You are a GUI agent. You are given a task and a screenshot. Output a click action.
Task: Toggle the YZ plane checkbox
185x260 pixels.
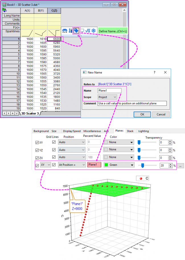pyautogui.click(x=37, y=150)
